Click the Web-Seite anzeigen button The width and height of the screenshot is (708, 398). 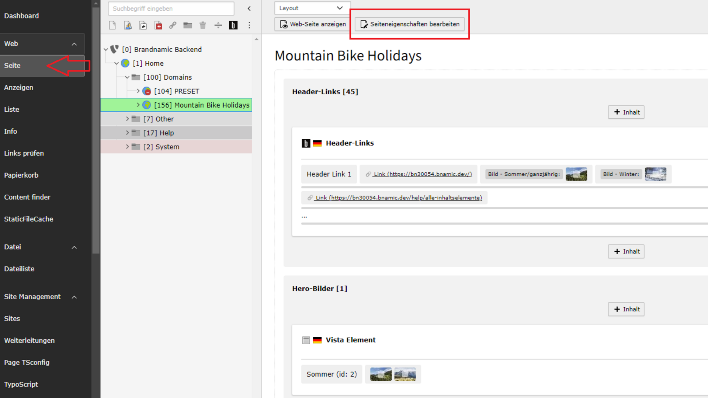coord(313,24)
